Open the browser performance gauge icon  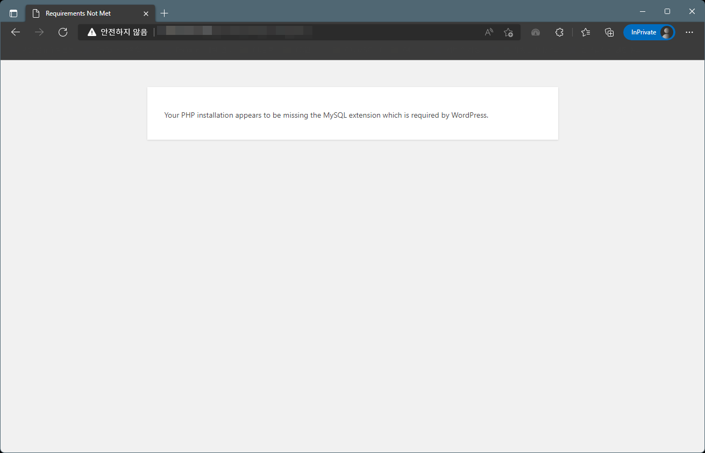click(x=535, y=32)
